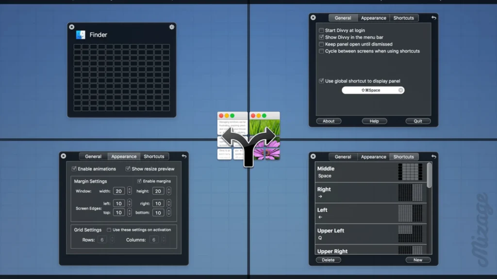Open the Appearance tab on the Shortcuts panel
The image size is (497, 279).
tap(373, 156)
